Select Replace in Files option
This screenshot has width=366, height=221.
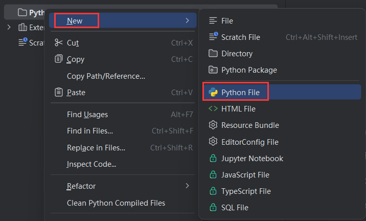tap(96, 148)
